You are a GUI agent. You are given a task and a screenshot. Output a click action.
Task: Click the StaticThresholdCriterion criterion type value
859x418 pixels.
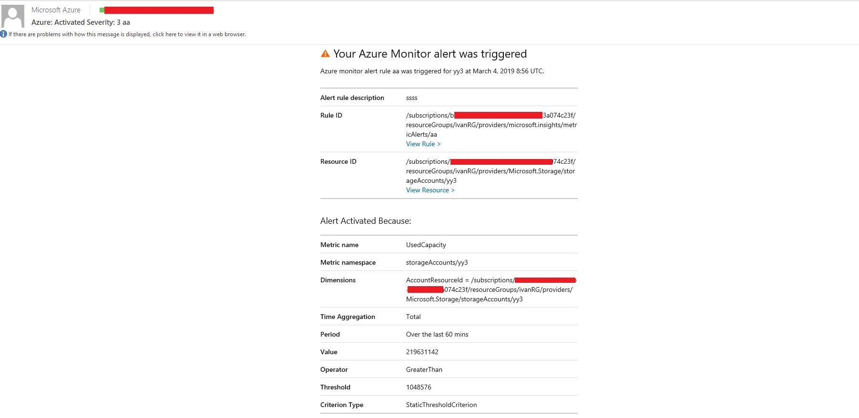[441, 405]
